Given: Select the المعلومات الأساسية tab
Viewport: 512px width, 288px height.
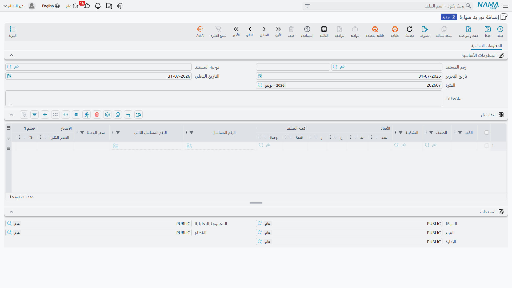Looking at the screenshot, I should pos(486,46).
